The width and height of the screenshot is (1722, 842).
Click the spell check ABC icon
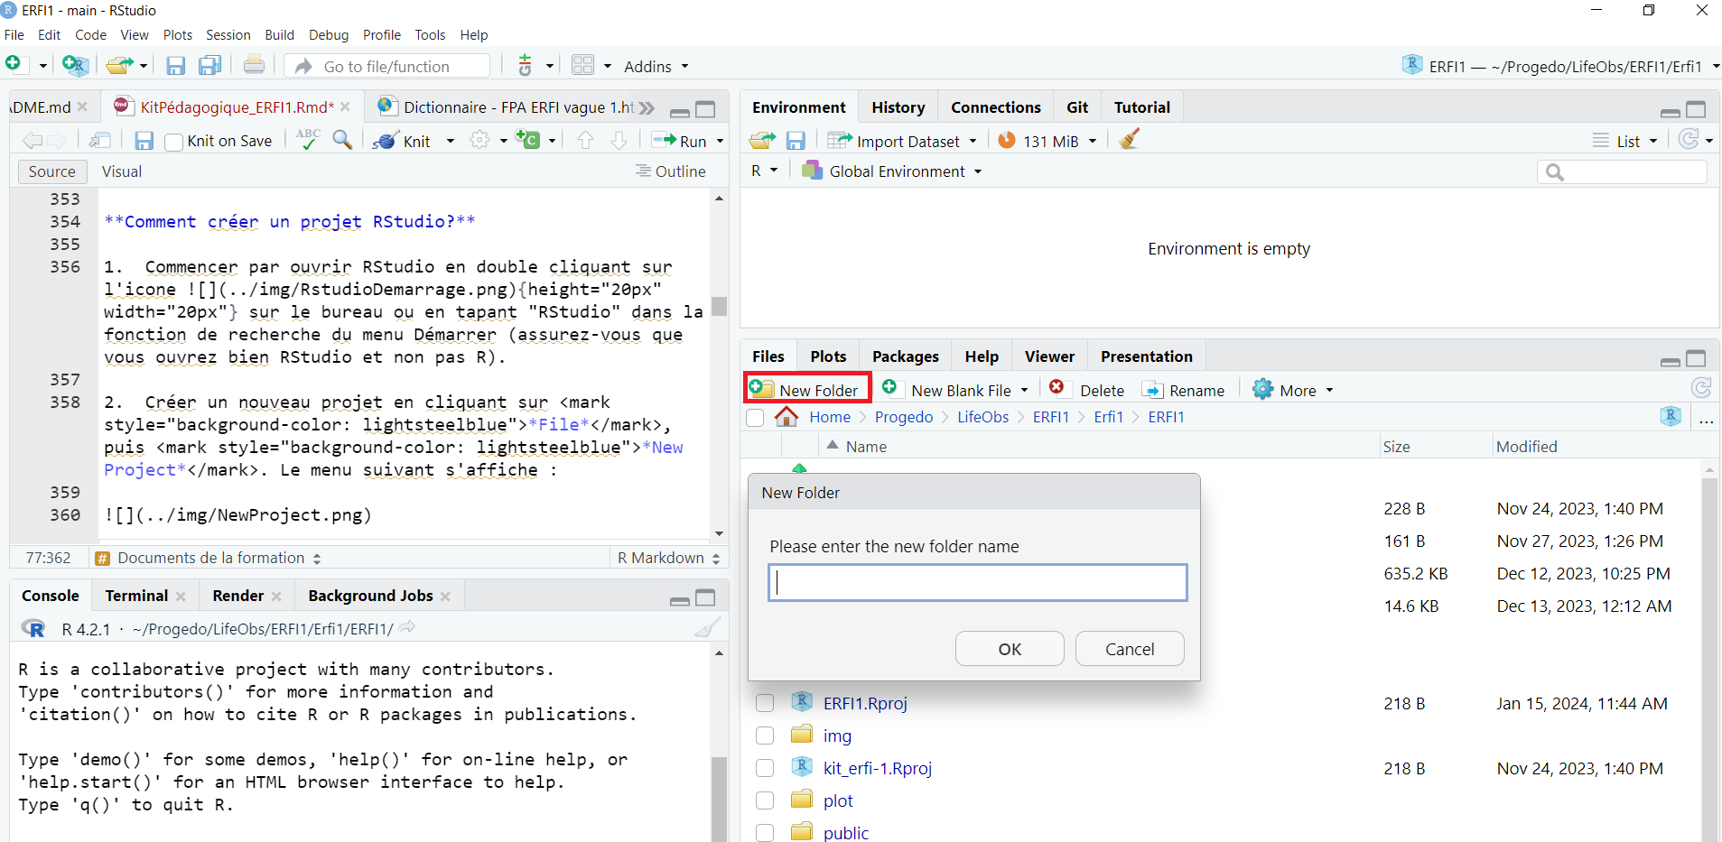click(x=308, y=139)
